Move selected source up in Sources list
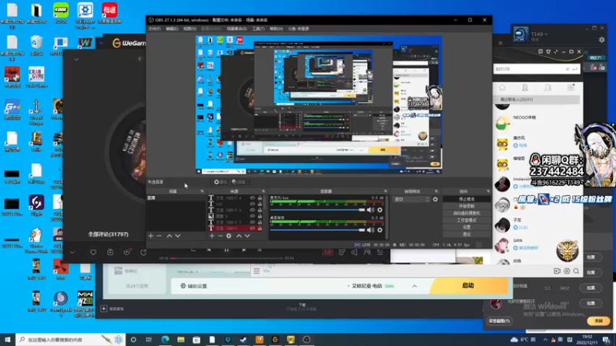 pos(239,236)
